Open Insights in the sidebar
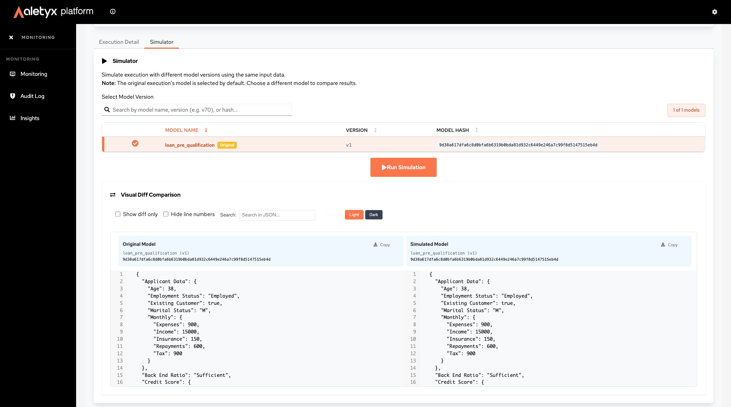Image resolution: width=731 pixels, height=407 pixels. pyautogui.click(x=30, y=118)
